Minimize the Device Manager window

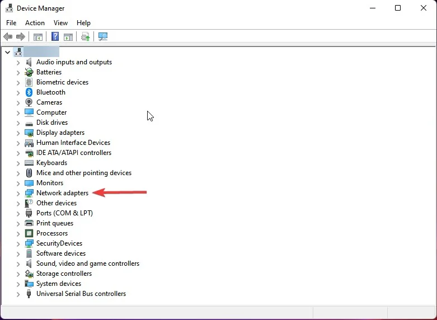click(x=373, y=8)
